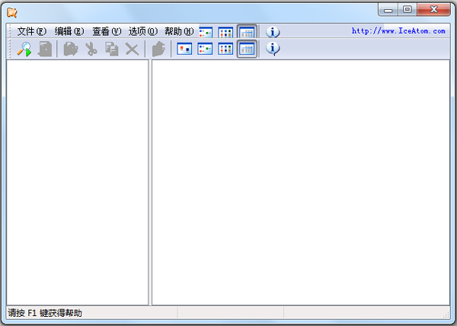Click the magnifier search icon in the toolbar
The width and height of the screenshot is (457, 326).
(24, 49)
